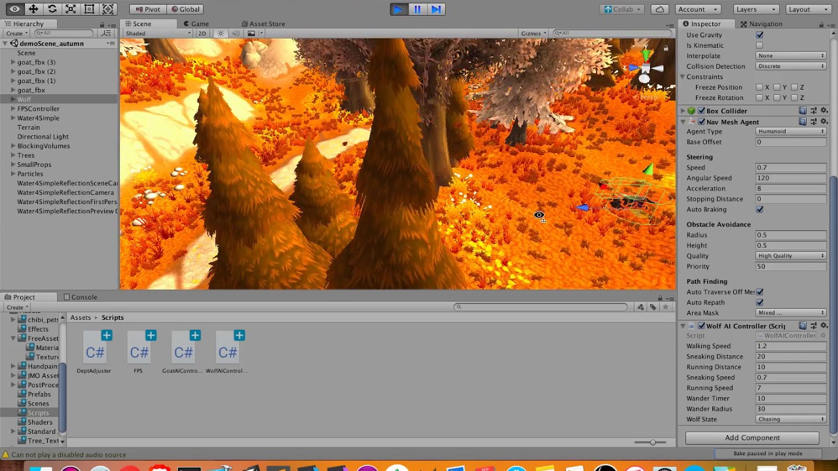Click Project search by label icon

click(653, 307)
